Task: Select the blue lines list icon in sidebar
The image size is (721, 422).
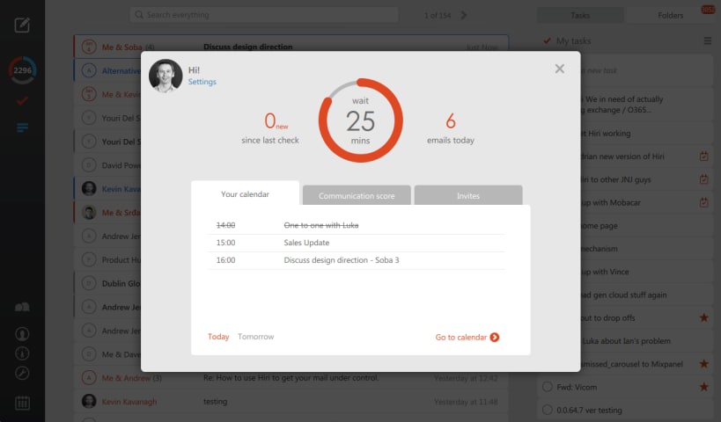Action: (22, 127)
